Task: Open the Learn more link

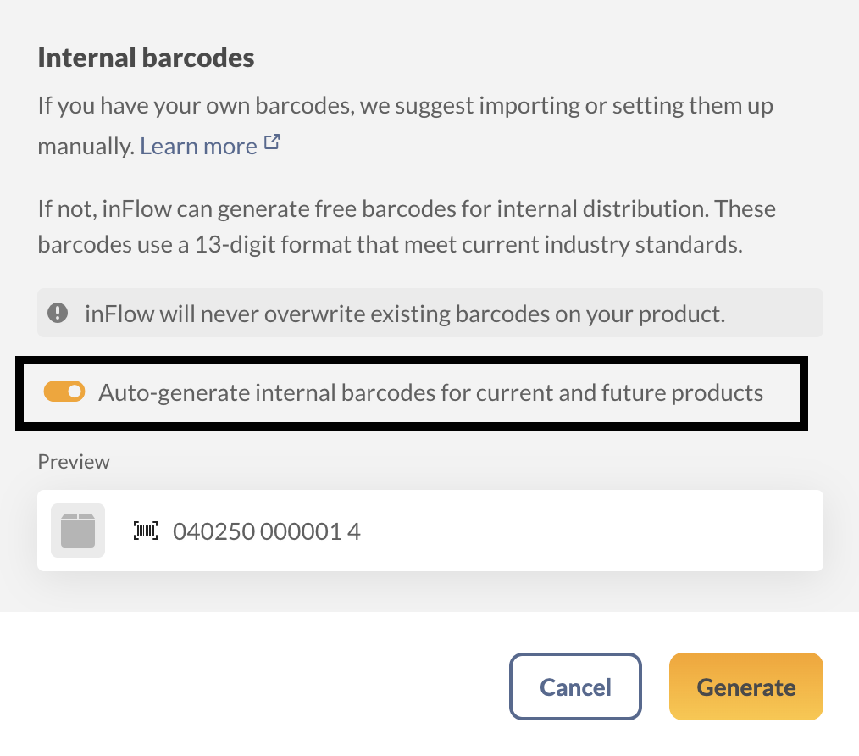Action: coord(199,145)
